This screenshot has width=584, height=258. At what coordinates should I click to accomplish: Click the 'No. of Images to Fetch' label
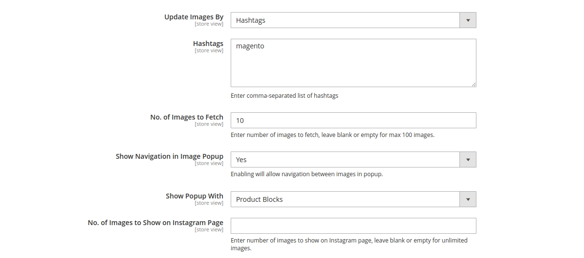coord(187,117)
